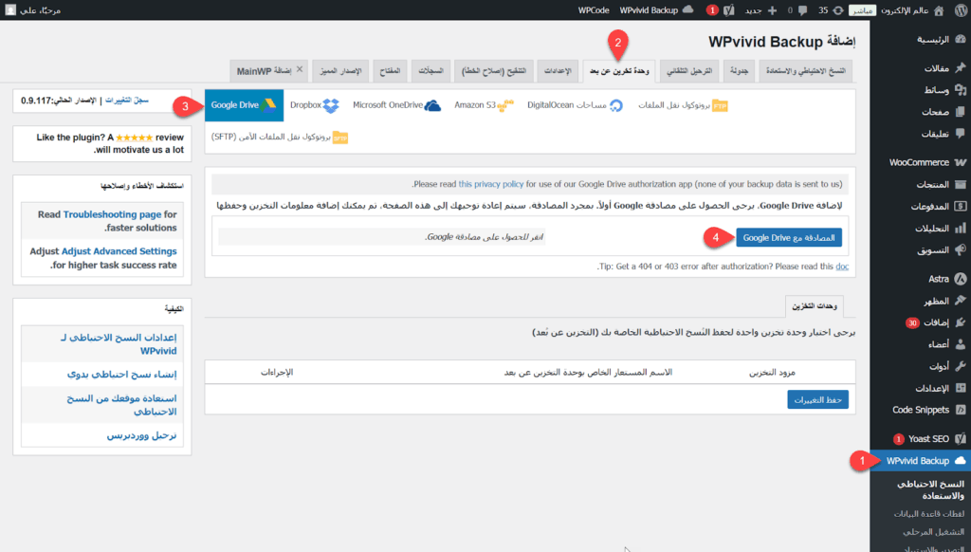The height and width of the screenshot is (552, 971).
Task: Open the changelog link beside version 0.9.117
Action: (x=127, y=100)
